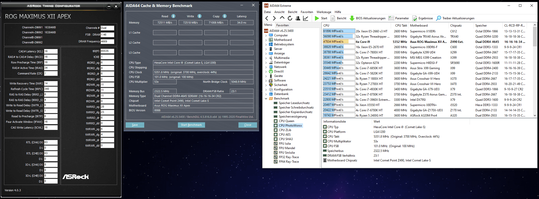The image size is (539, 199).
Task: Start the benchmark with the green Start button
Action: (321, 18)
